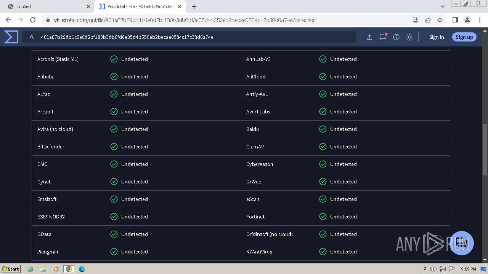This screenshot has height=274, width=488.
Task: Click the green check icon for Cynet
Action: click(114, 182)
